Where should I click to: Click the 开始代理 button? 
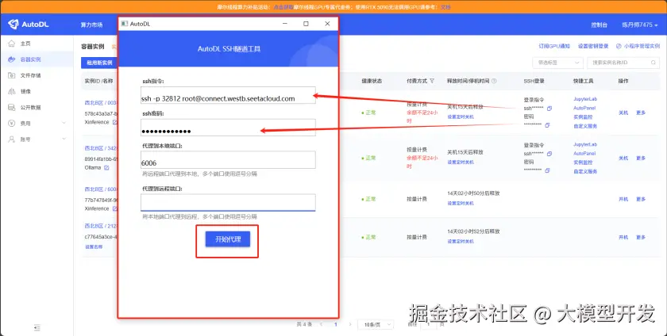(x=228, y=239)
